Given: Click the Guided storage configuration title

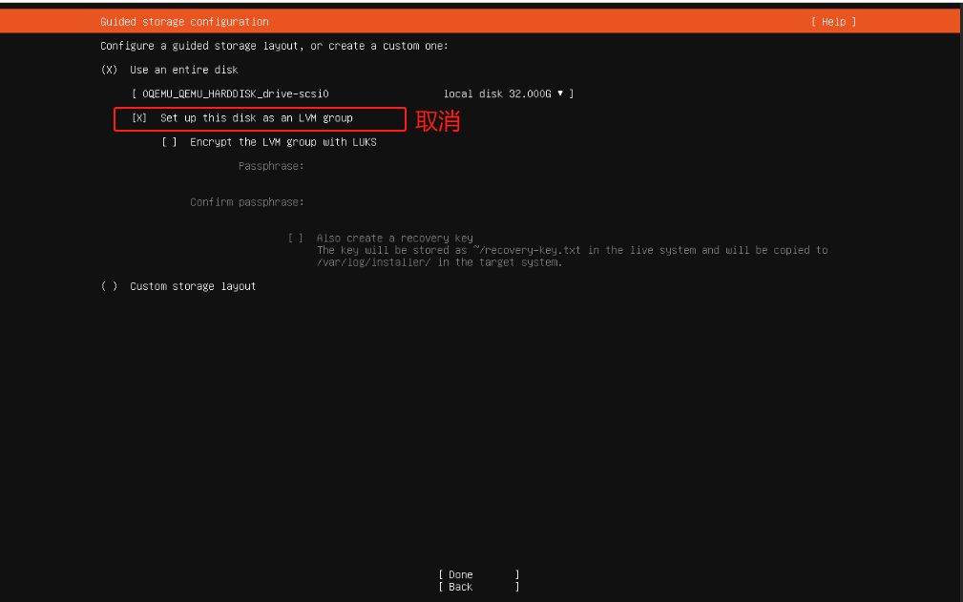Looking at the screenshot, I should coord(184,22).
